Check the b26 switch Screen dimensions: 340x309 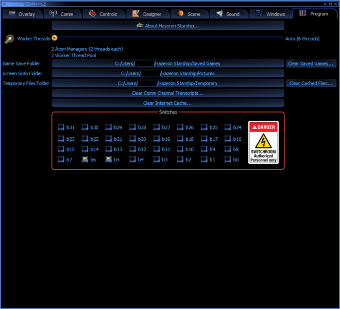click(x=180, y=127)
